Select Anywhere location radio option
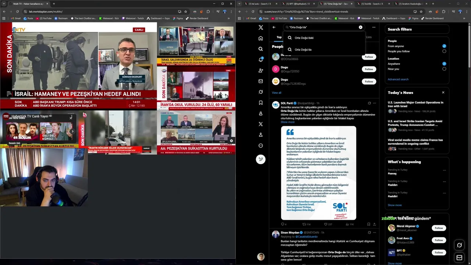The image size is (471, 265). pyautogui.click(x=444, y=64)
